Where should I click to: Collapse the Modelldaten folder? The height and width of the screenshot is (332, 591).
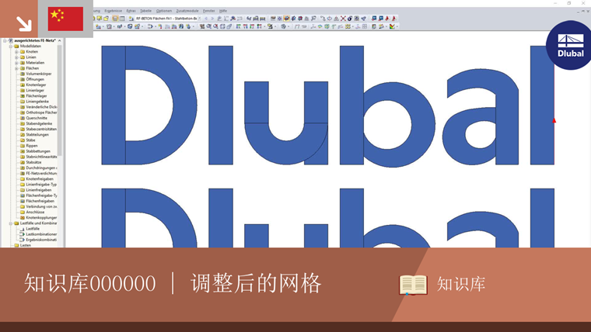(11, 47)
